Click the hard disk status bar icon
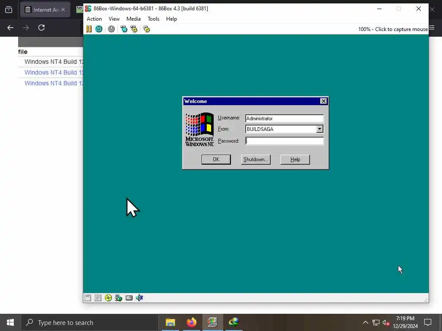Viewport: 442px width, 331px height. [x=129, y=298]
